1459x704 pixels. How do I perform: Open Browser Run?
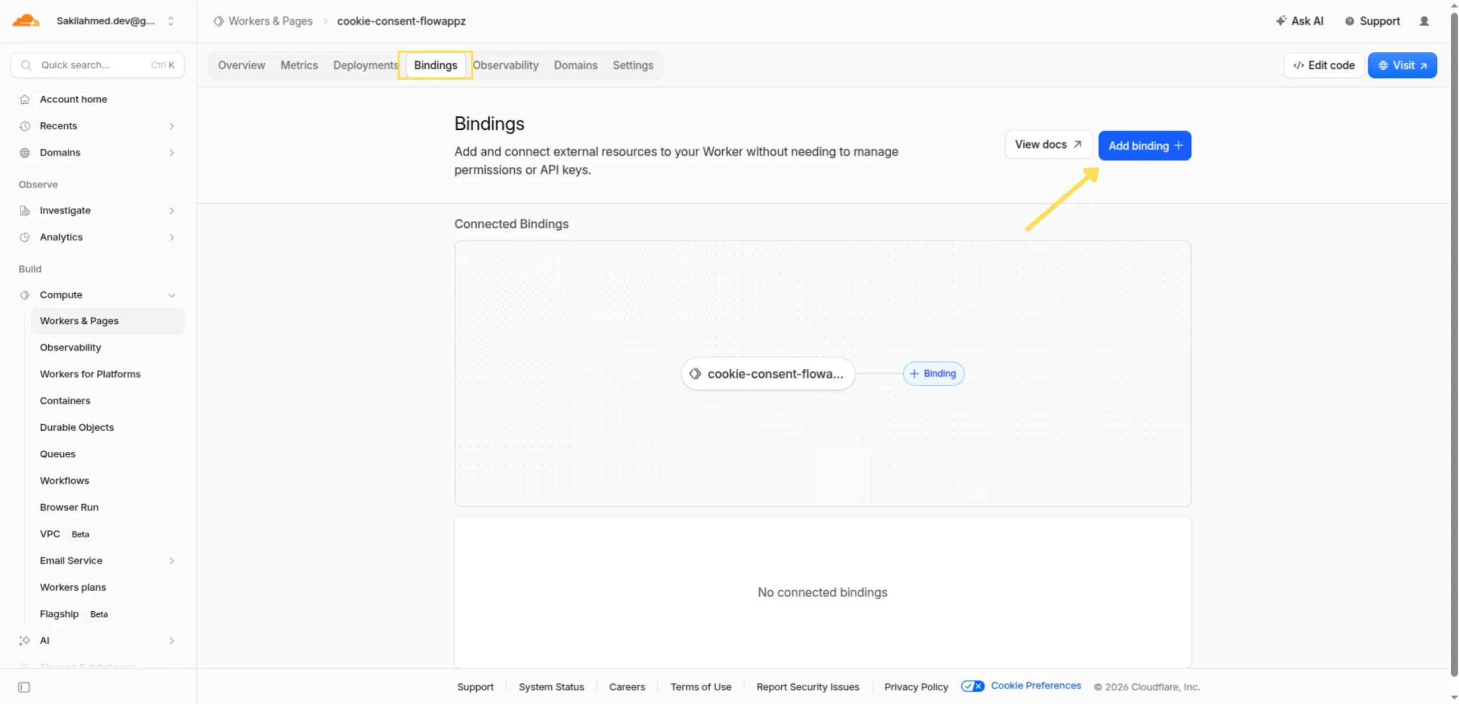(69, 507)
